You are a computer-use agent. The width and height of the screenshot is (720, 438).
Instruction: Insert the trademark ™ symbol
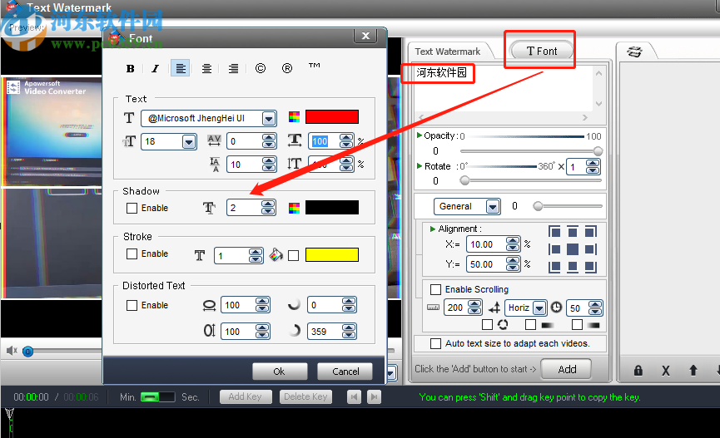(x=314, y=66)
